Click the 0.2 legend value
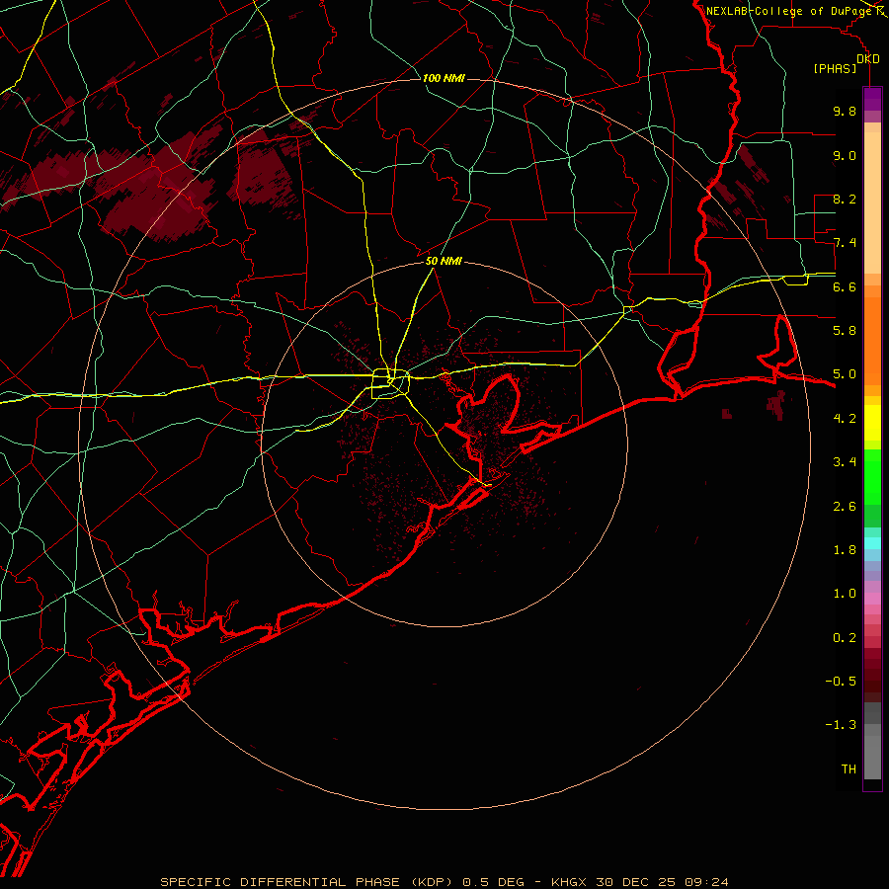Image resolution: width=889 pixels, height=889 pixels. coord(845,638)
